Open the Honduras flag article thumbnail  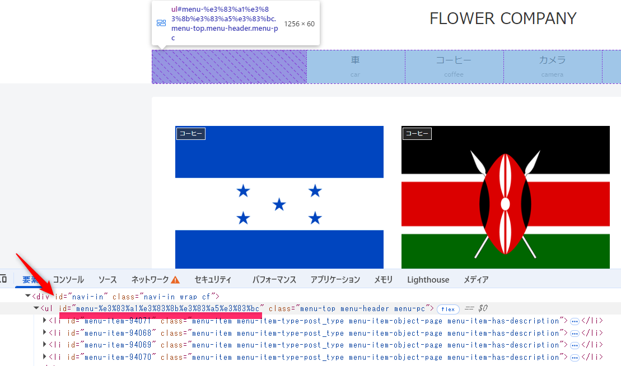tap(279, 197)
